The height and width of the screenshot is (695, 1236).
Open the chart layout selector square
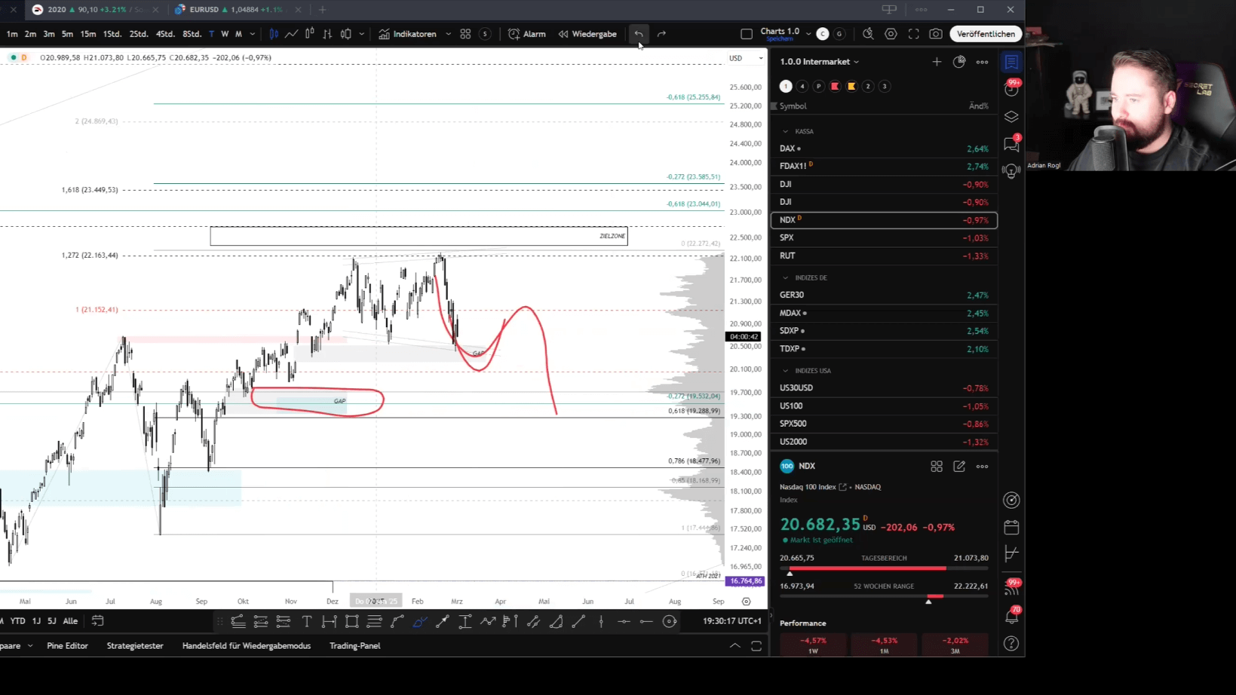coord(747,34)
